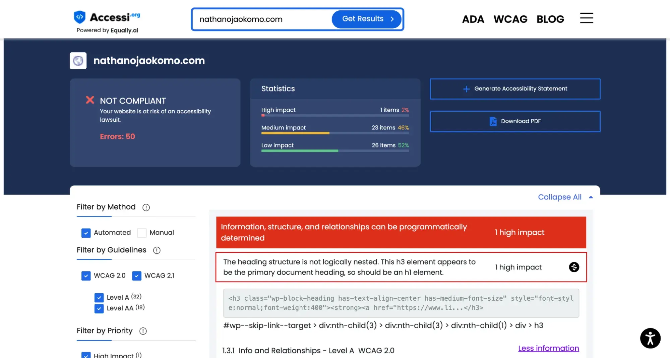670x358 pixels.
Task: Uncheck the Level AA (18) checkbox
Action: click(x=99, y=308)
